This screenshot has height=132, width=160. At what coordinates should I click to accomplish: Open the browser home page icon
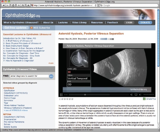pos(13,5)
